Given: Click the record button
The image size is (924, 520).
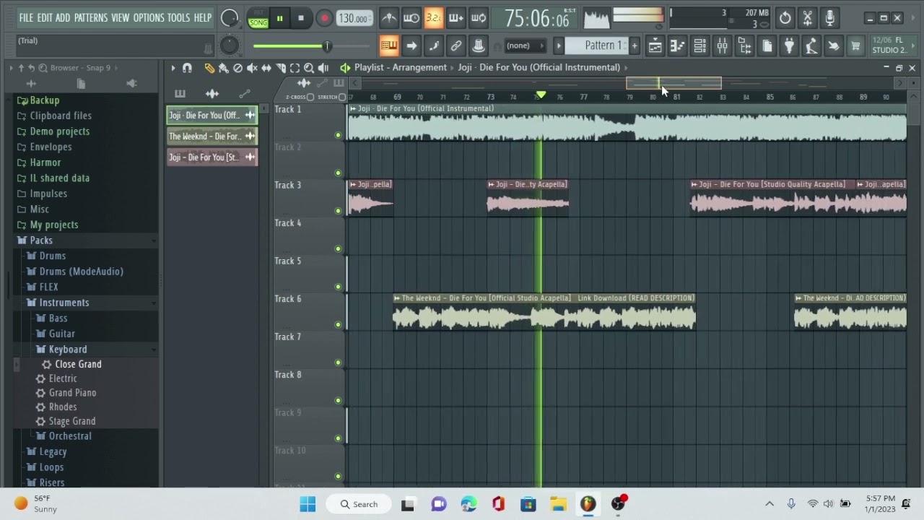Looking at the screenshot, I should (x=324, y=19).
